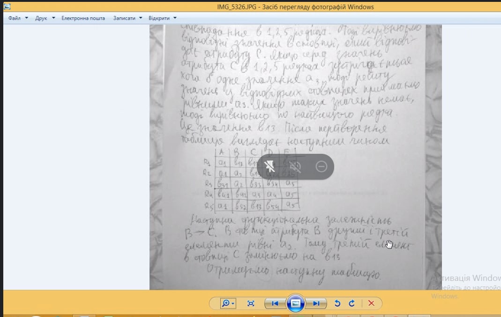Rotate the image counterclockwise
The image size is (501, 317).
click(337, 303)
